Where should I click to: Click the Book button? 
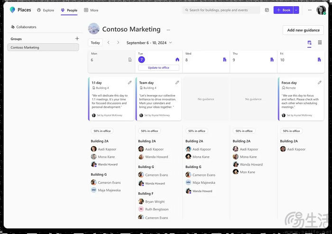(x=284, y=10)
